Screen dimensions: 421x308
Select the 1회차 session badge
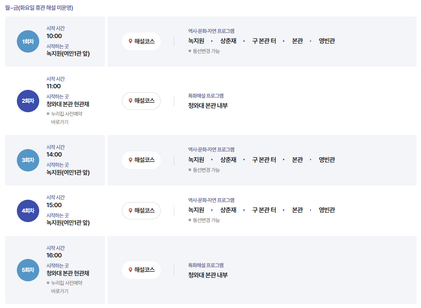pos(28,42)
